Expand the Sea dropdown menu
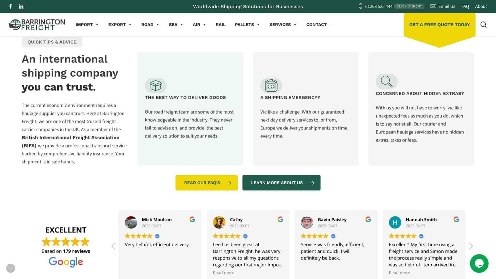496x279 pixels. click(x=176, y=25)
